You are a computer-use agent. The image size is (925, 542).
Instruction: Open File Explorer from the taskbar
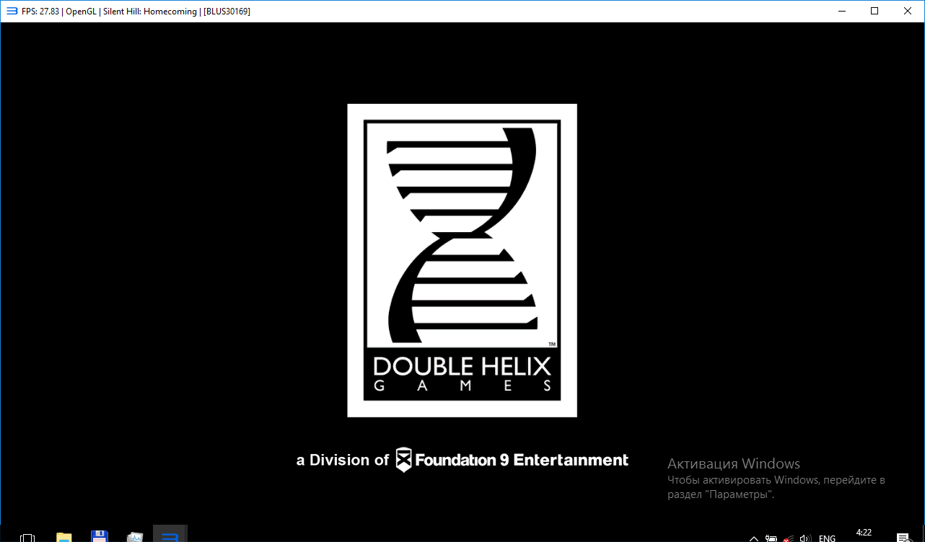click(64, 537)
